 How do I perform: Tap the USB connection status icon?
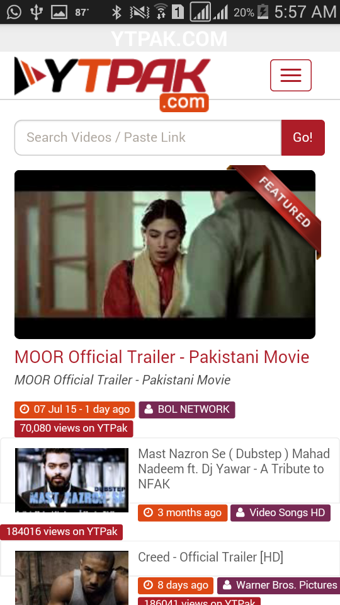coord(37,12)
